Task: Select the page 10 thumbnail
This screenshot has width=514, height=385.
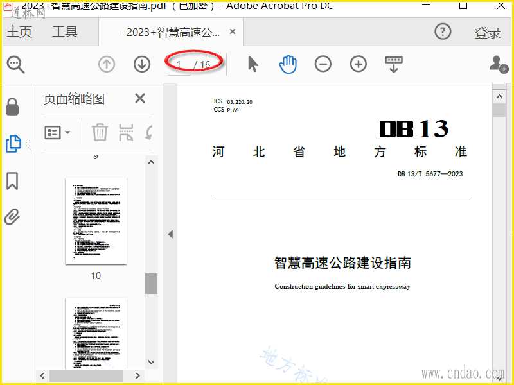Action: coord(96,221)
